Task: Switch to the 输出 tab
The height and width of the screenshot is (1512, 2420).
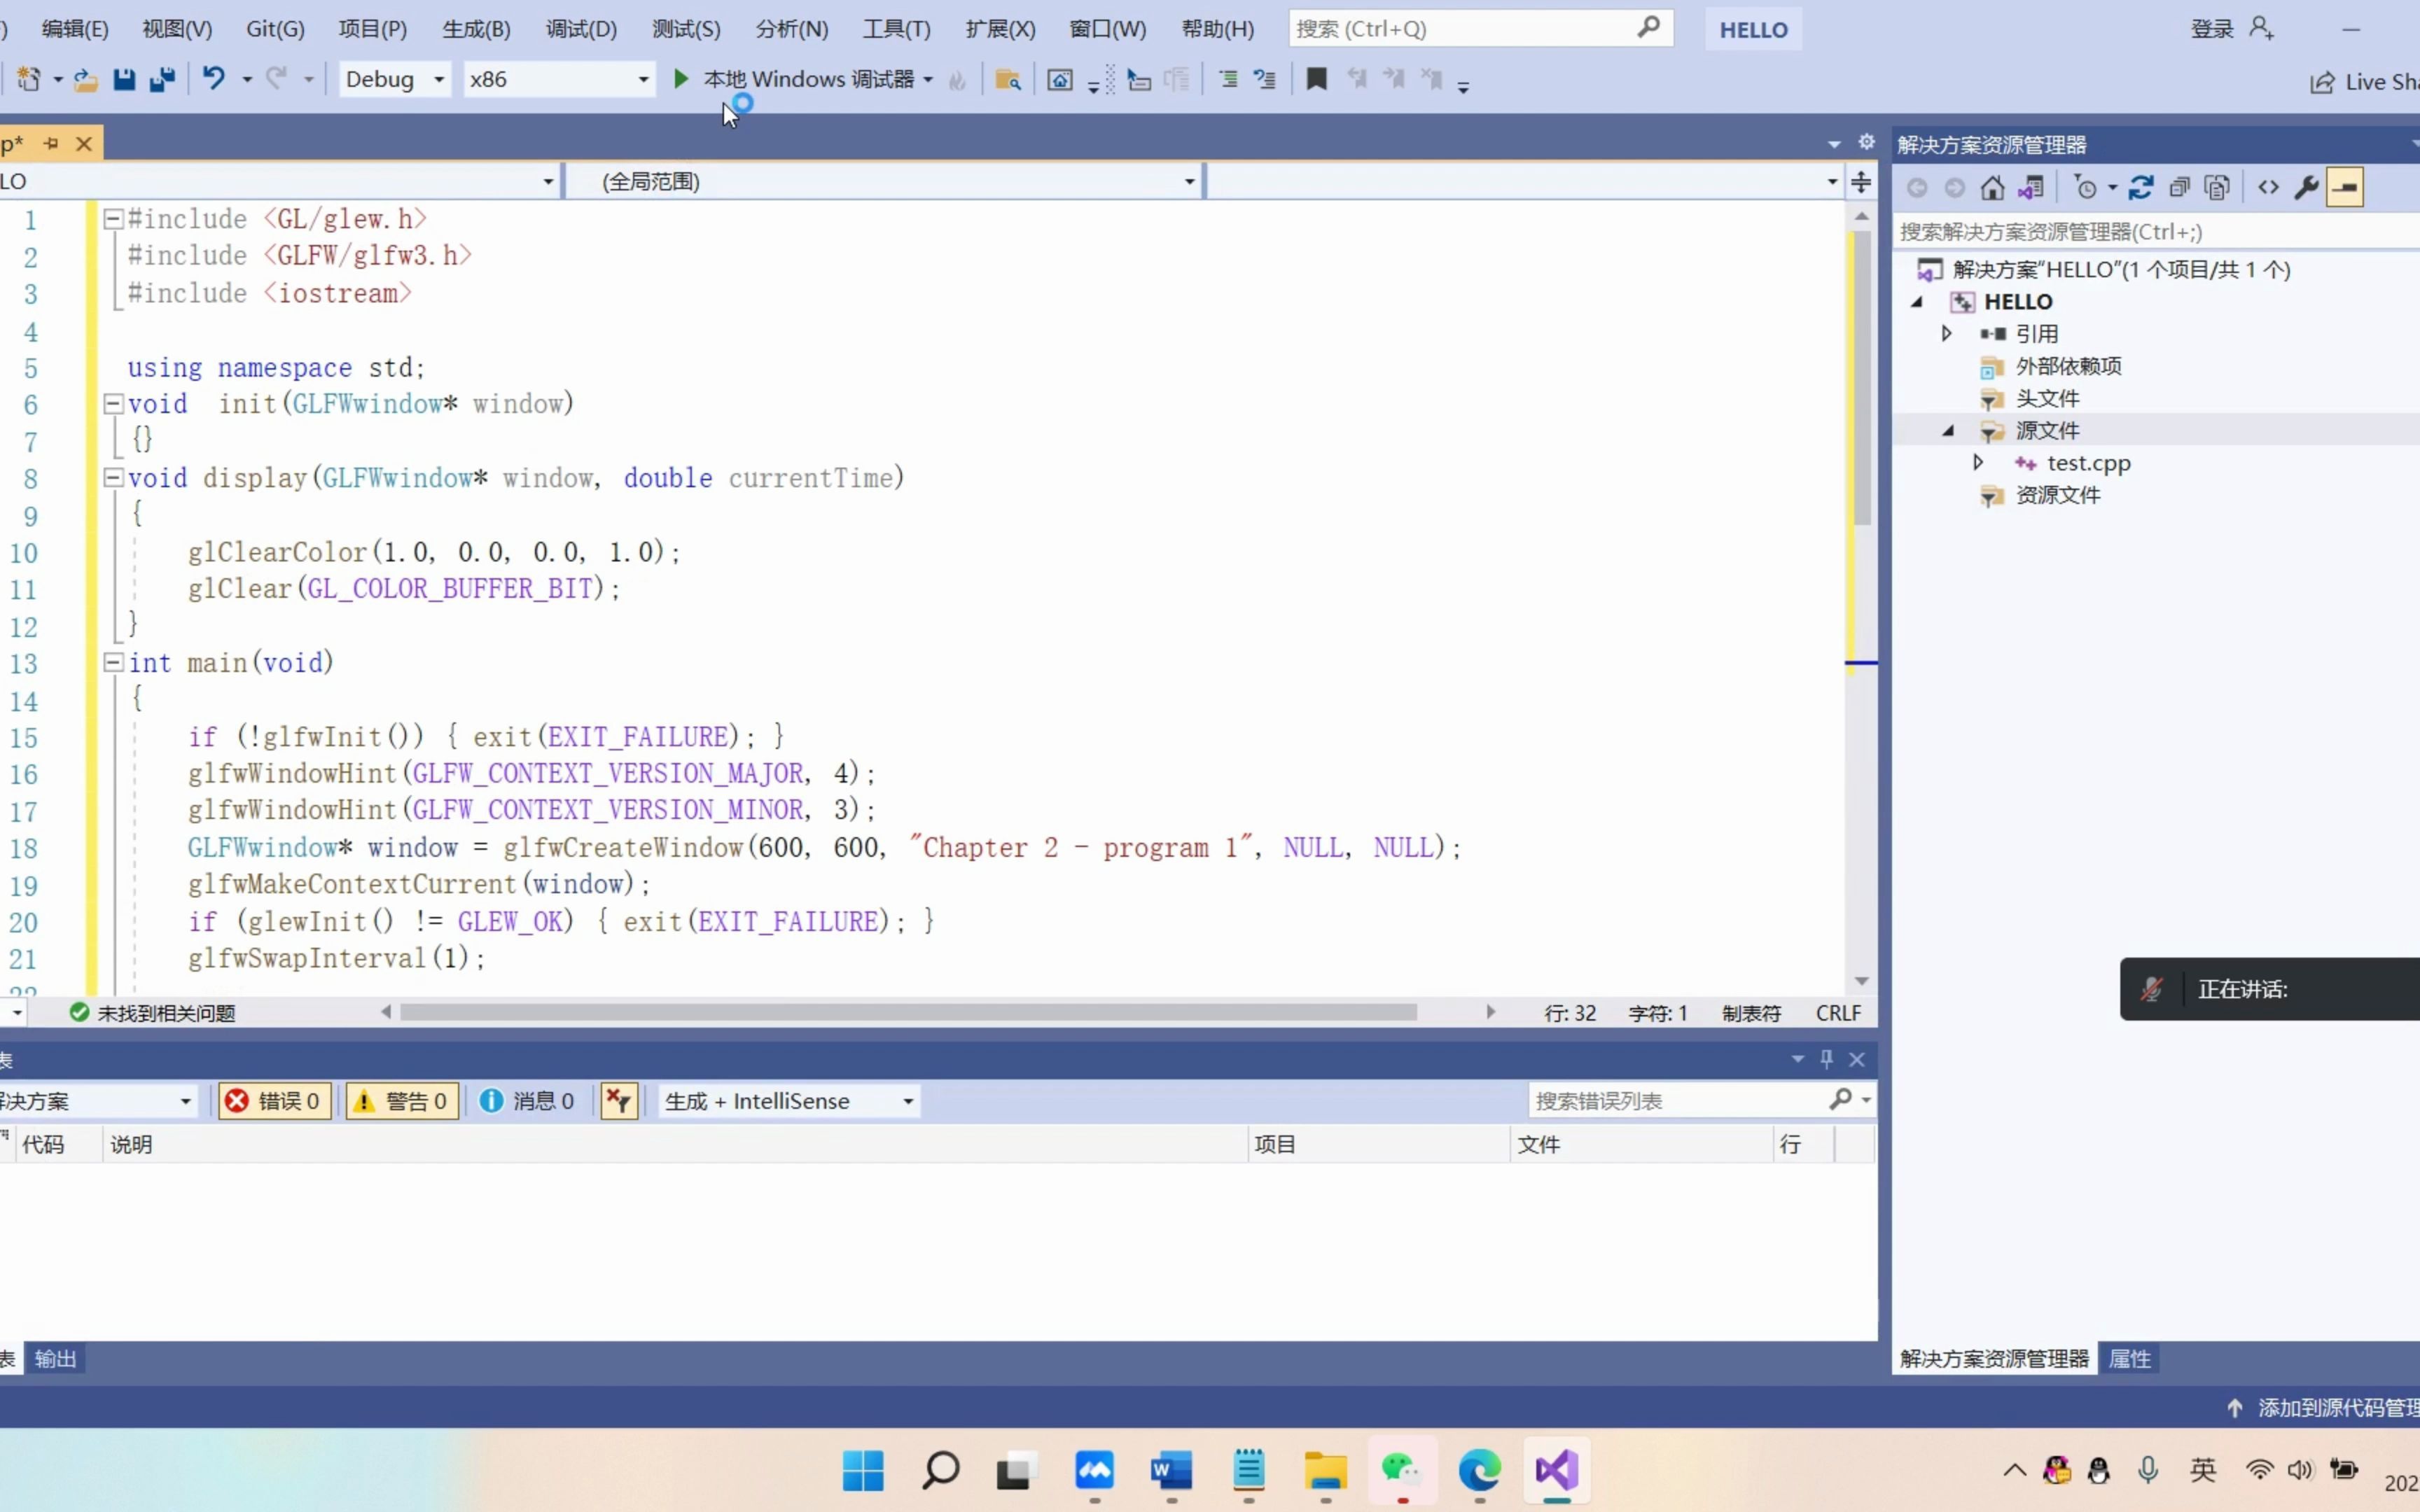Action: (55, 1359)
